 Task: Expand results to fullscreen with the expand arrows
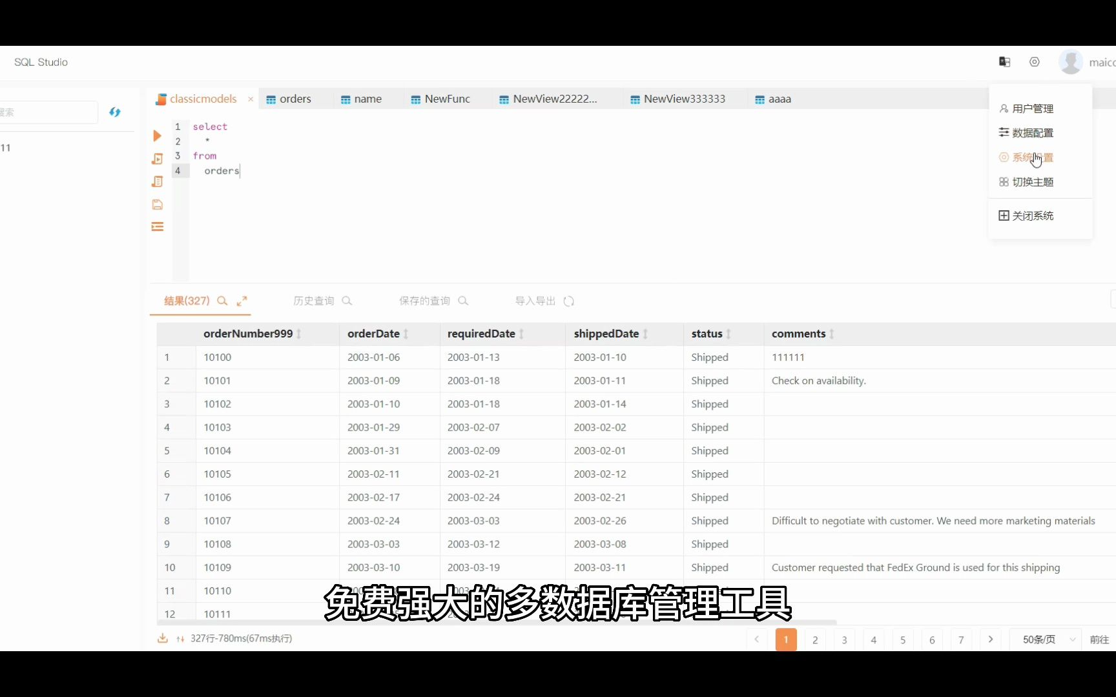tap(242, 301)
